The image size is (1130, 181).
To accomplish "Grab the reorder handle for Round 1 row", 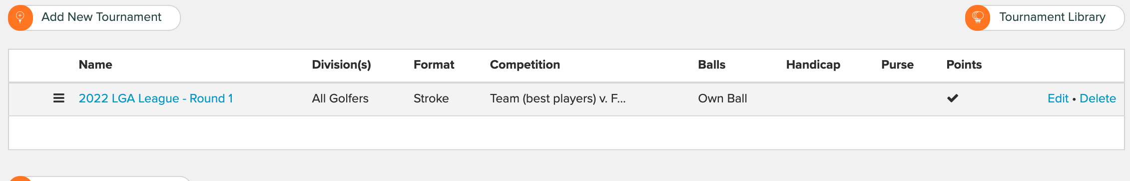I will pyautogui.click(x=59, y=98).
